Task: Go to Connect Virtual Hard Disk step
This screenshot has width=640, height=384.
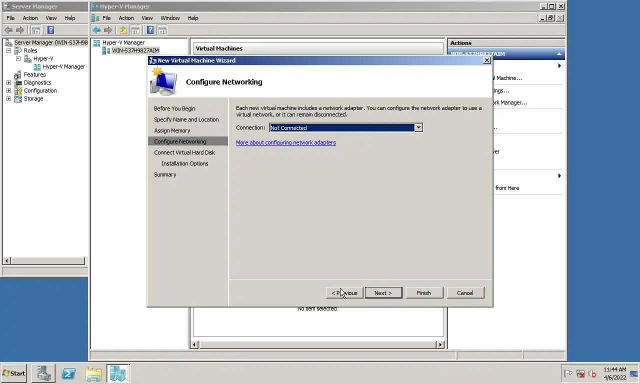Action: 184,152
